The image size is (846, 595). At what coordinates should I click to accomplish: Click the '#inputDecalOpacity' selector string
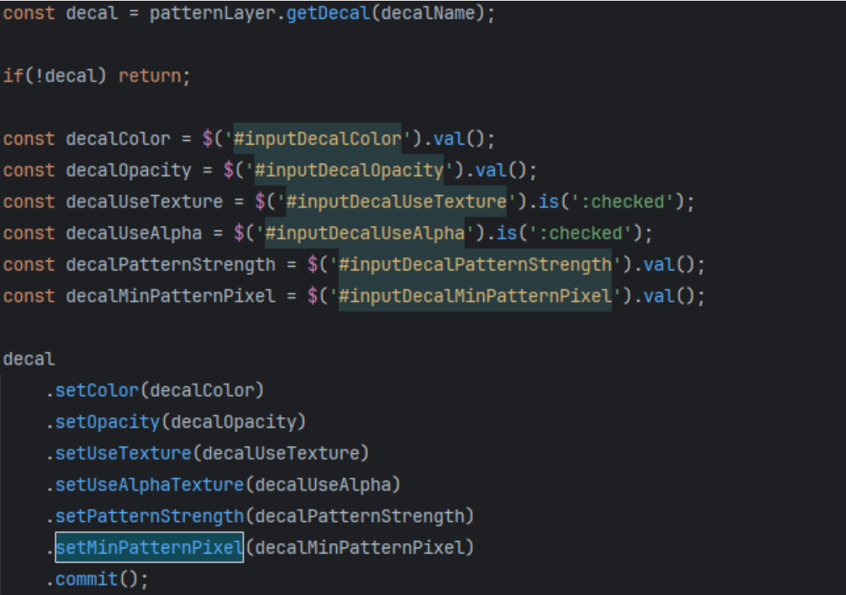click(x=349, y=170)
